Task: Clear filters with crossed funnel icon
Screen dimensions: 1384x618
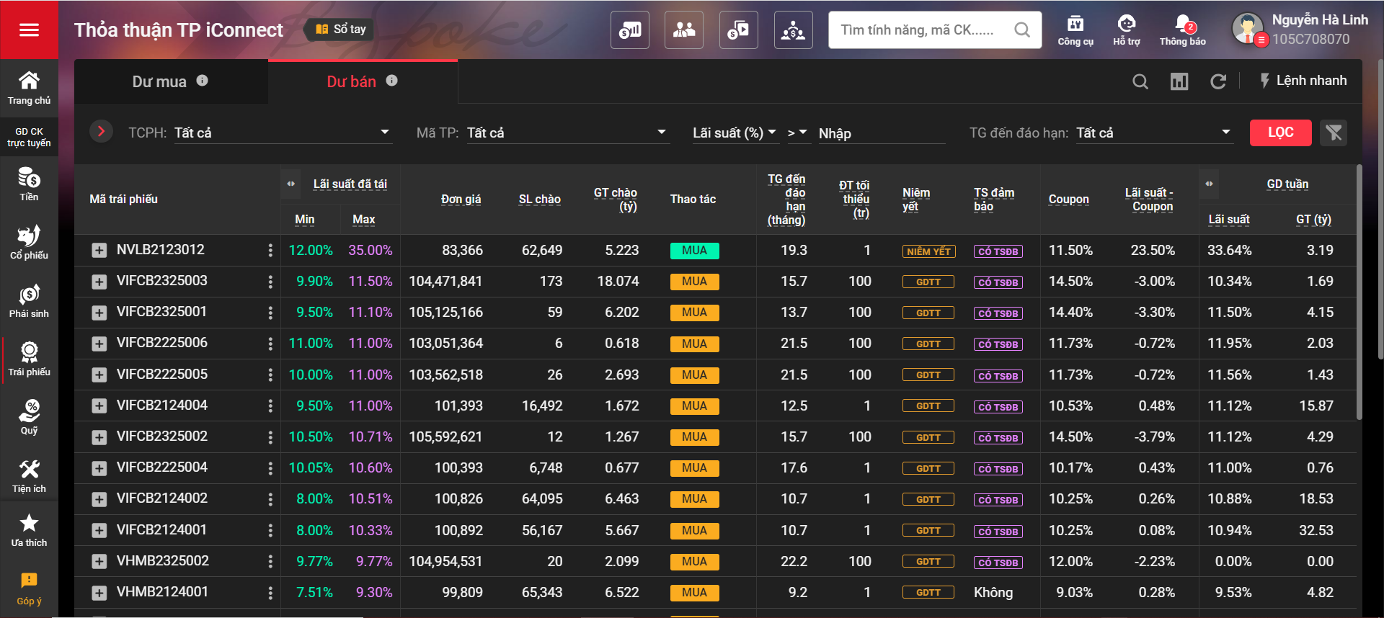Action: click(1334, 133)
